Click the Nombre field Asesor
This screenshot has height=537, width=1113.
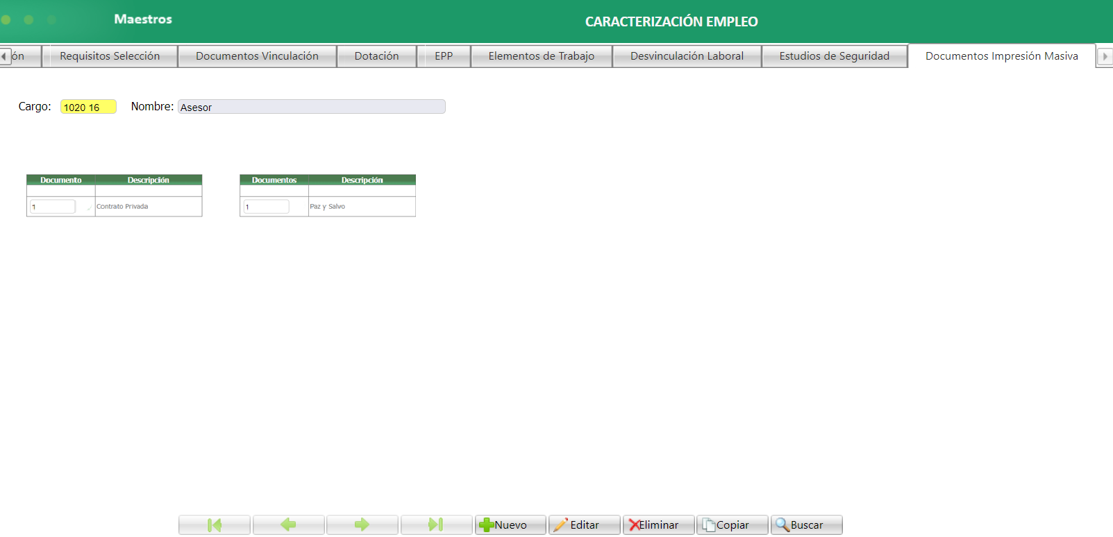312,107
